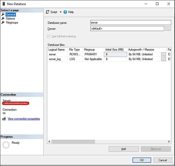The height and width of the screenshot is (166, 175).
Task: Click the Database name field
Action: [131, 23]
